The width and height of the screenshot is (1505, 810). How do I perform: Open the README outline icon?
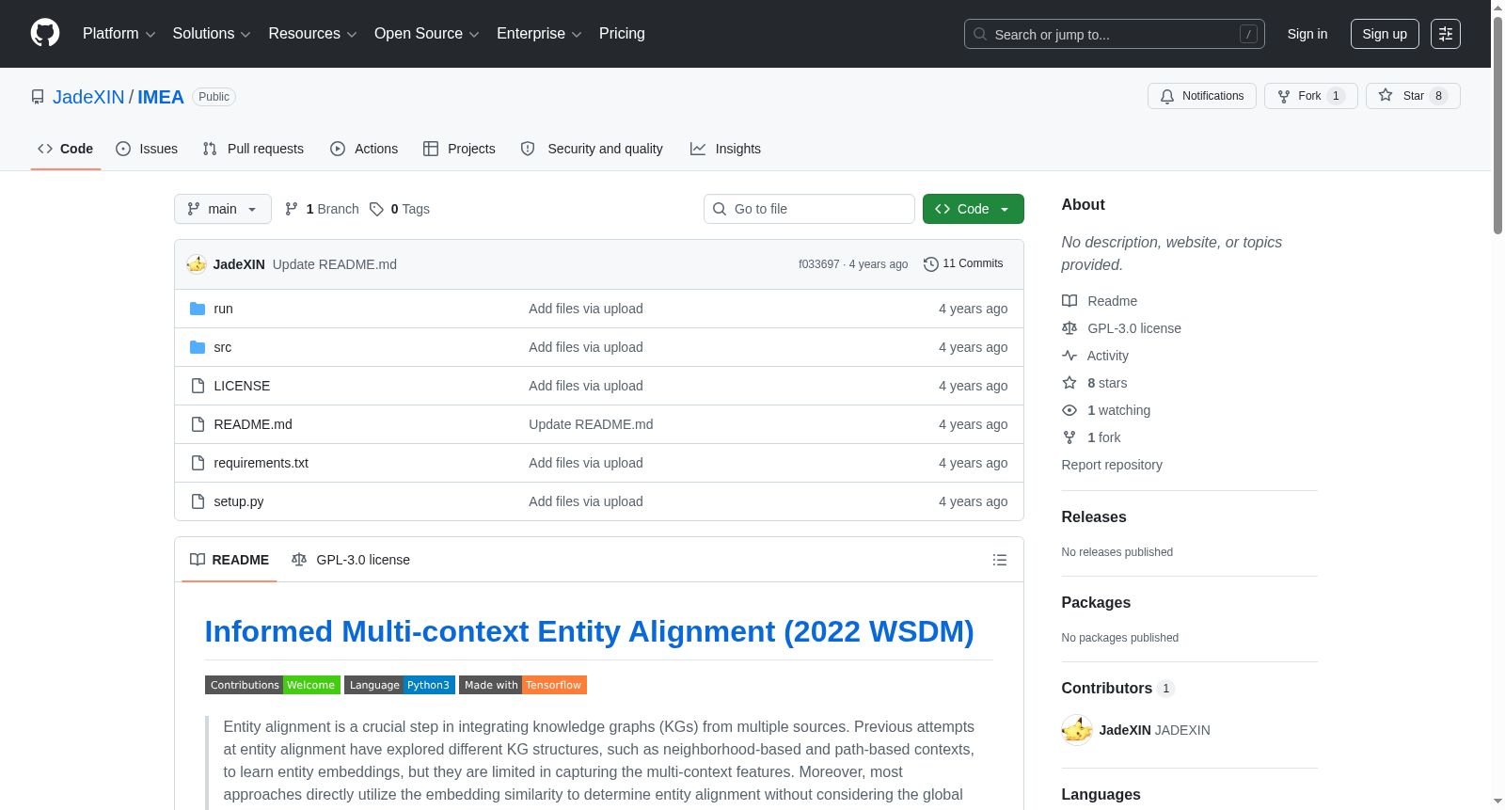pyautogui.click(x=1000, y=560)
